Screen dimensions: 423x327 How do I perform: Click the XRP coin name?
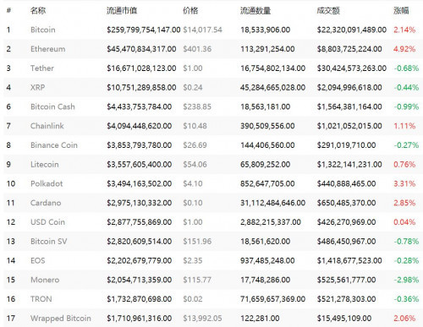tap(37, 87)
